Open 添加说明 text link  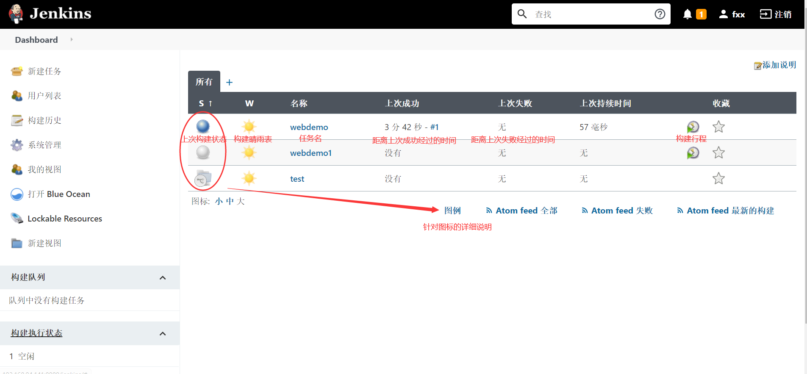(x=779, y=65)
